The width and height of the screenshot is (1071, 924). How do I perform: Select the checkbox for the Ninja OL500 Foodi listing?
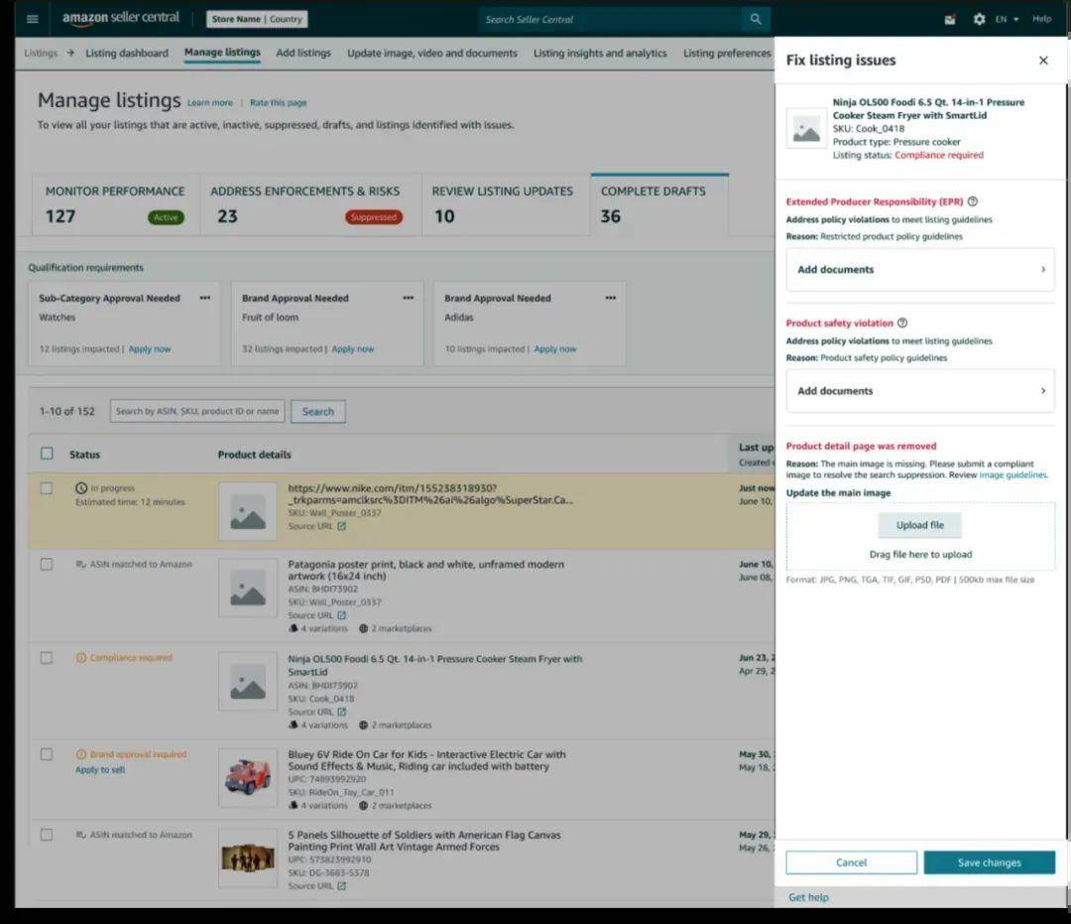[47, 657]
